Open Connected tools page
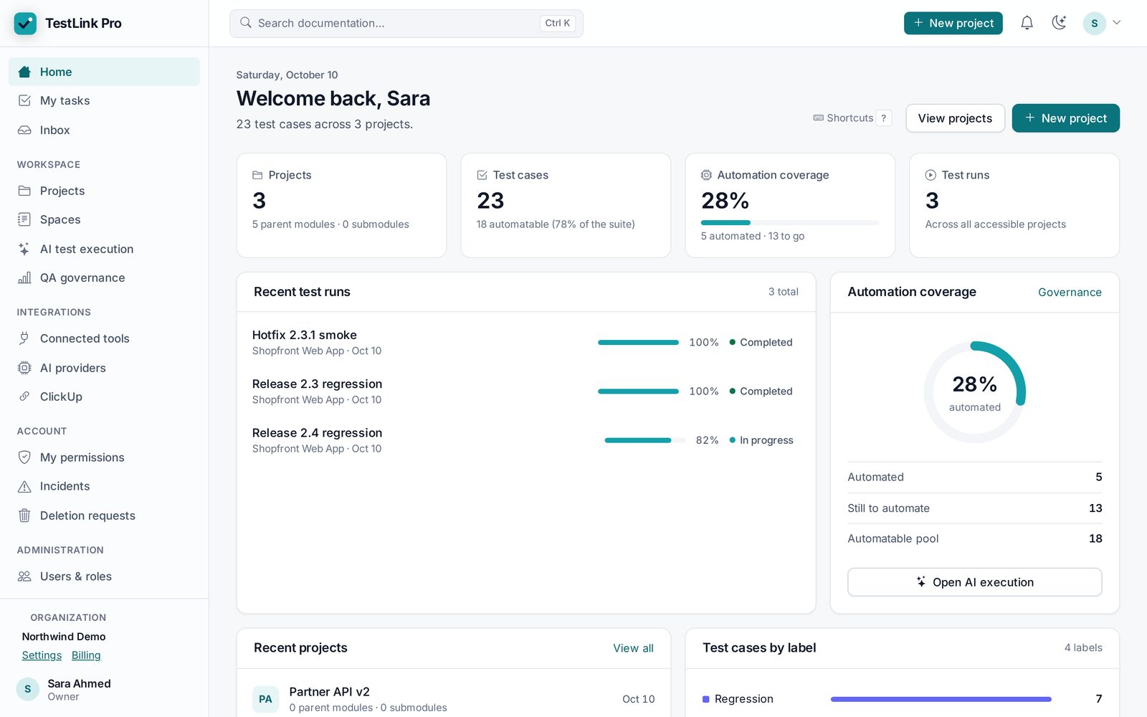The image size is (1147, 717). [104, 338]
